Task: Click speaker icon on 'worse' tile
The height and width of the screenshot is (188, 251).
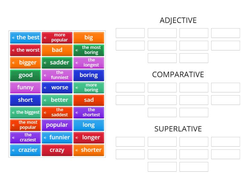Action: (x=45, y=88)
